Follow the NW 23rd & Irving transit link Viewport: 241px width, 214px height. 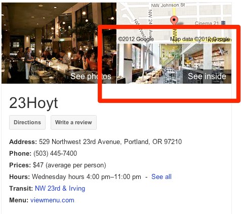pyautogui.click(x=60, y=189)
